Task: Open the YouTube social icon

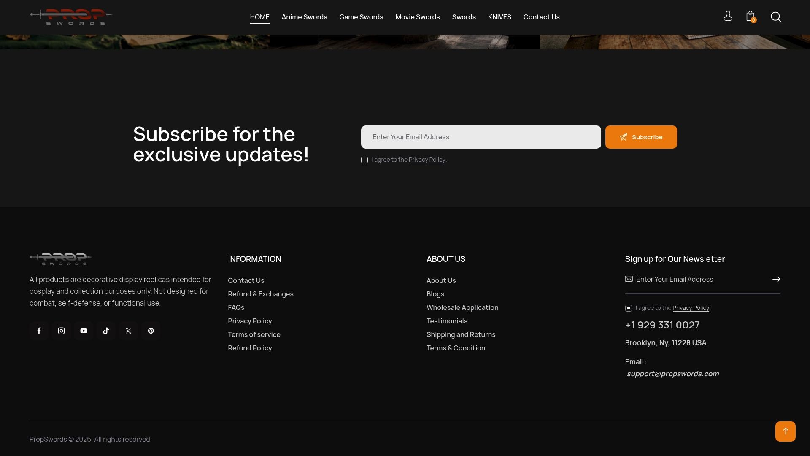Action: pos(84,331)
